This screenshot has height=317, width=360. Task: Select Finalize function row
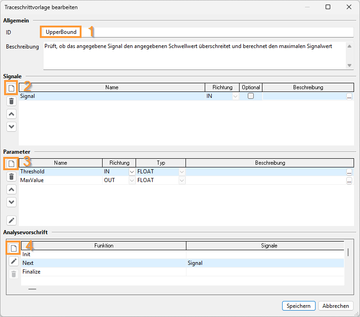click(x=183, y=272)
